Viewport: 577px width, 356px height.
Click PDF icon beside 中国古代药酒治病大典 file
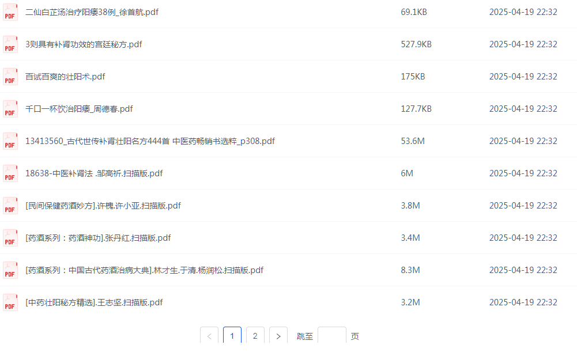coord(10,270)
